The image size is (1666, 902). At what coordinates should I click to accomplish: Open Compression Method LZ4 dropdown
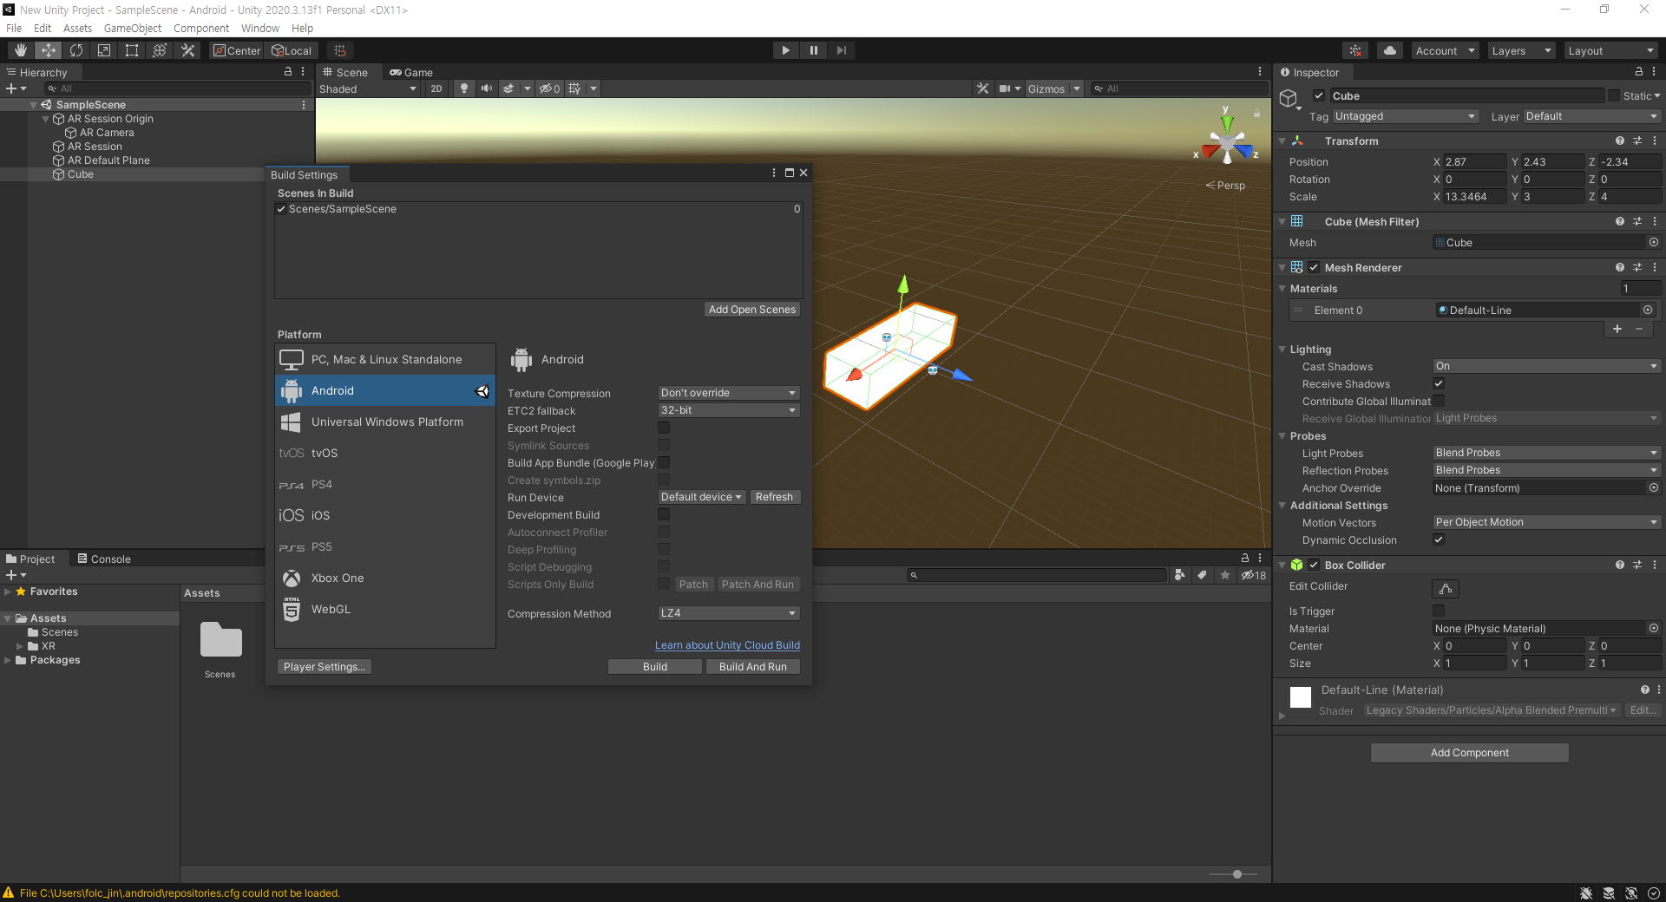729,613
